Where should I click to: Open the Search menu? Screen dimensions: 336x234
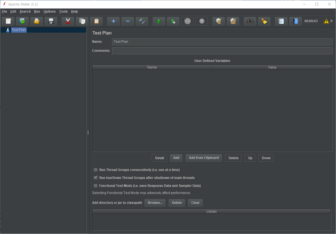coord(25,12)
